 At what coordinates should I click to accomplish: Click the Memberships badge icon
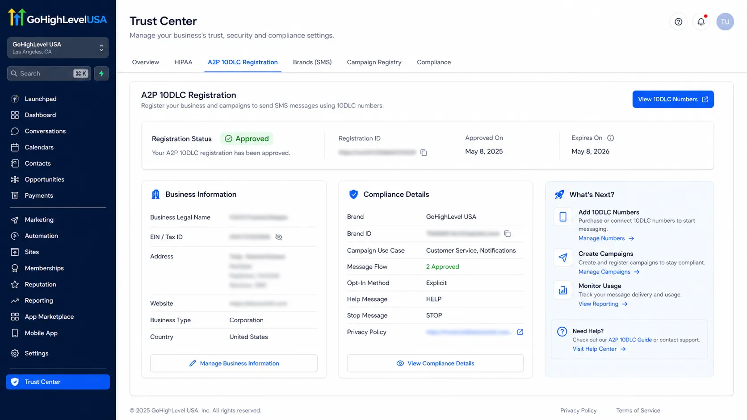pos(15,268)
